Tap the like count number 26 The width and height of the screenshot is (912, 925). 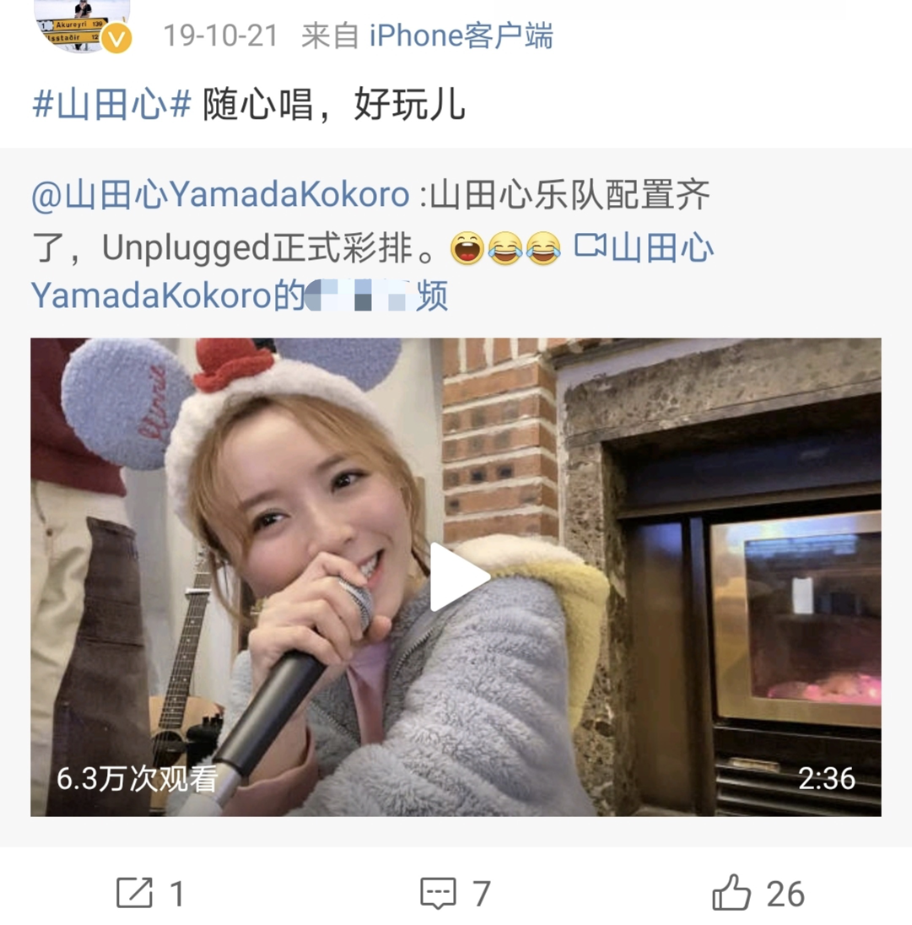(785, 893)
